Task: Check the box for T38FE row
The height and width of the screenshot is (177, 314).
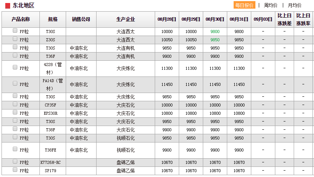Action: [15, 149]
